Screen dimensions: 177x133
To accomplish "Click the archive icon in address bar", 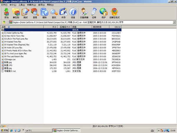I will tap(11, 22).
